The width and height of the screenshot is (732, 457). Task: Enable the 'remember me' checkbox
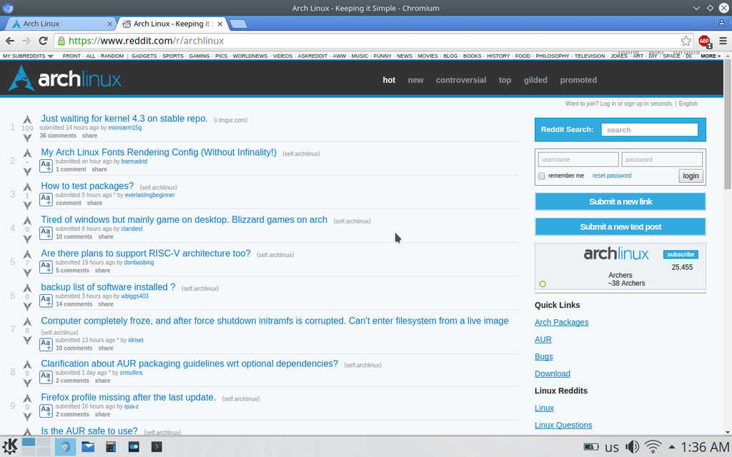click(x=541, y=176)
